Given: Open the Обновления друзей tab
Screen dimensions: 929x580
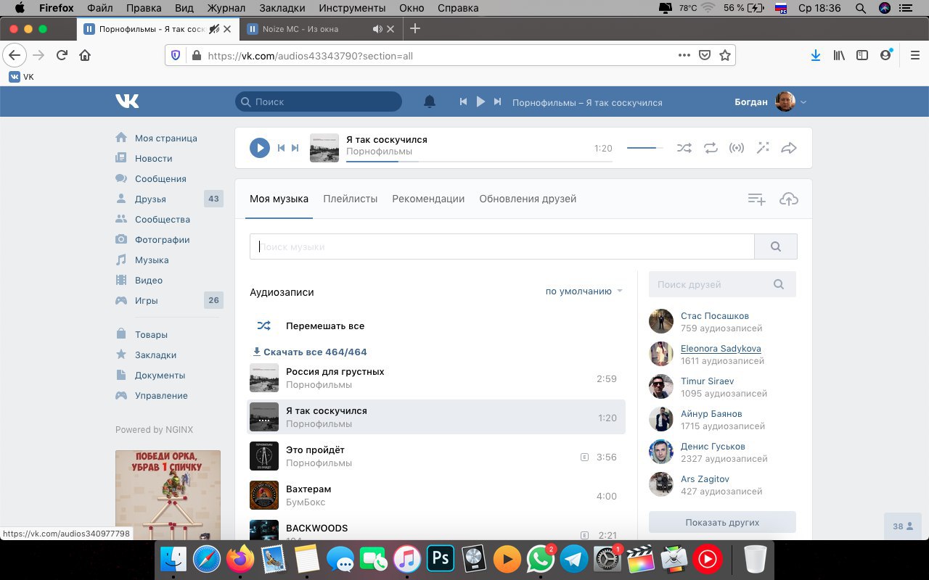Looking at the screenshot, I should point(528,199).
